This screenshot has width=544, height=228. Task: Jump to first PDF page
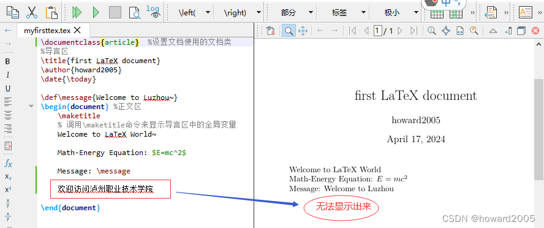click(352, 31)
